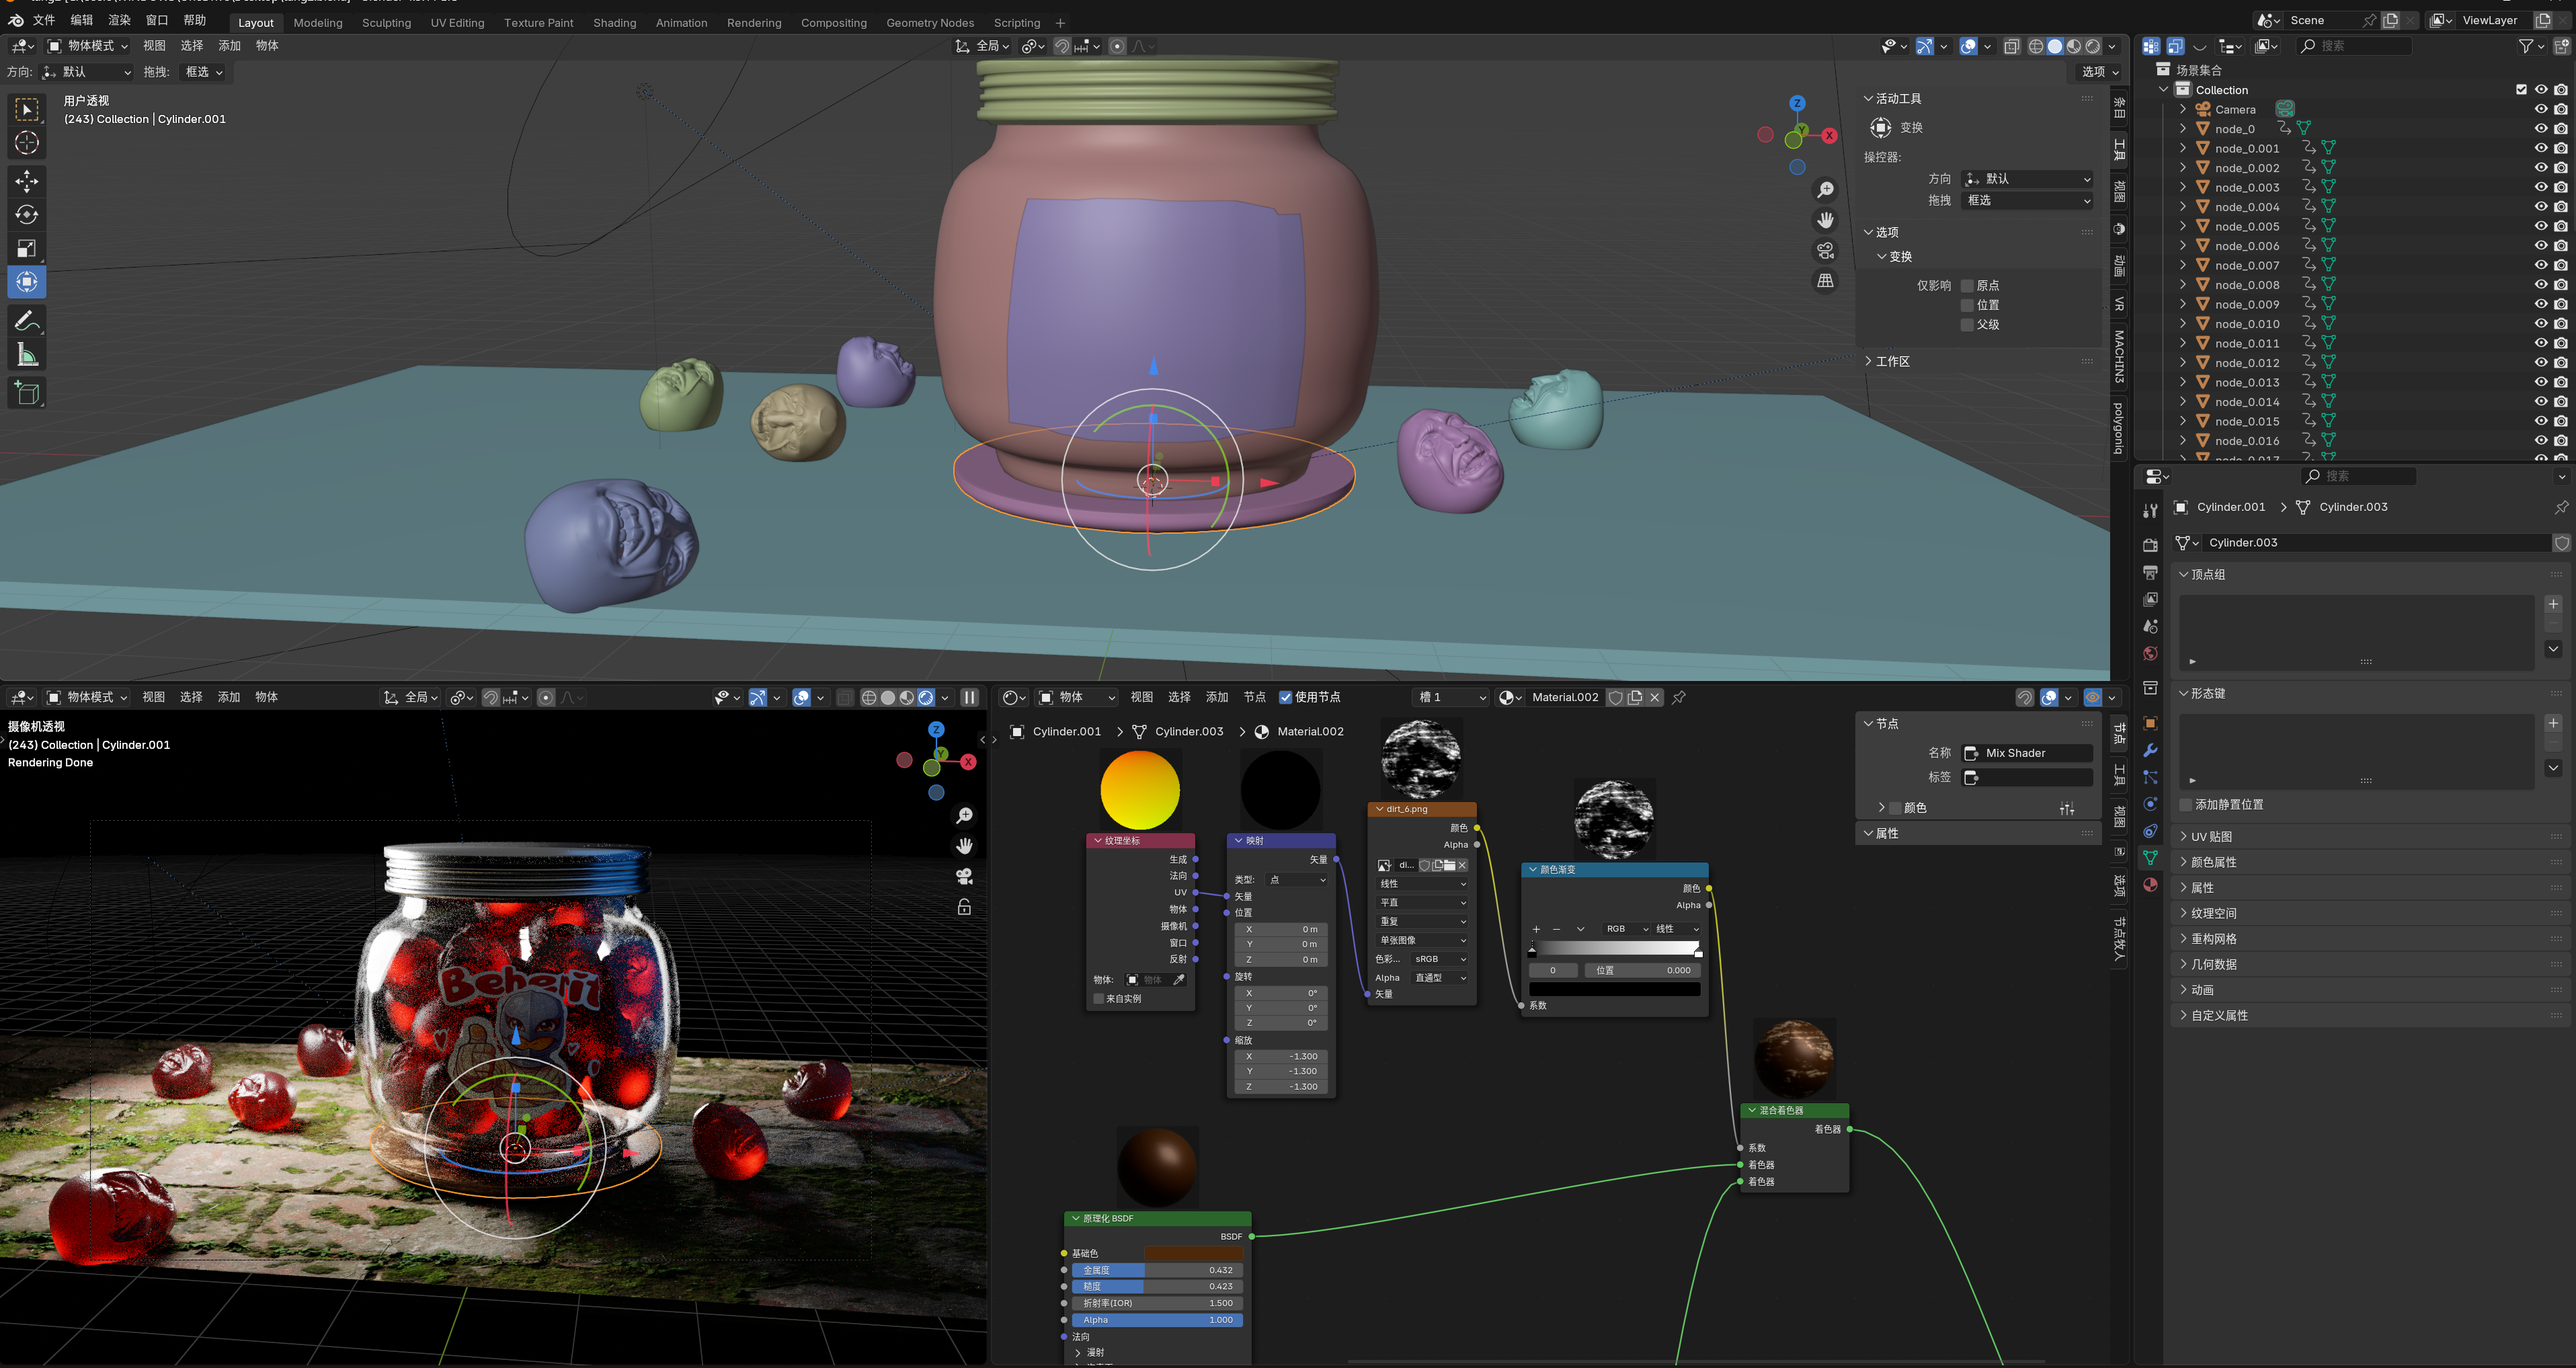Toggle camera view in the main viewport
Viewport: 2576px width, 1368px height.
pyautogui.click(x=1825, y=251)
